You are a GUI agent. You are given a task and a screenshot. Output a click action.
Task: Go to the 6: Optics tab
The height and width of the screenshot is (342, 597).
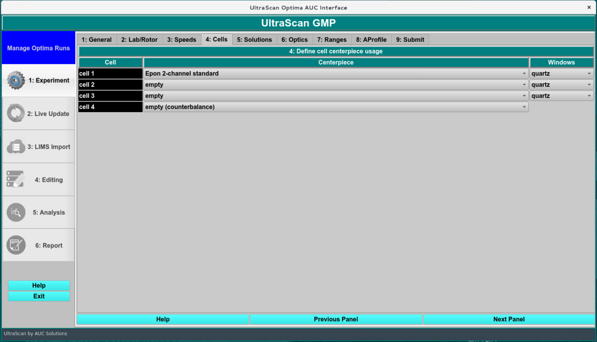(294, 40)
